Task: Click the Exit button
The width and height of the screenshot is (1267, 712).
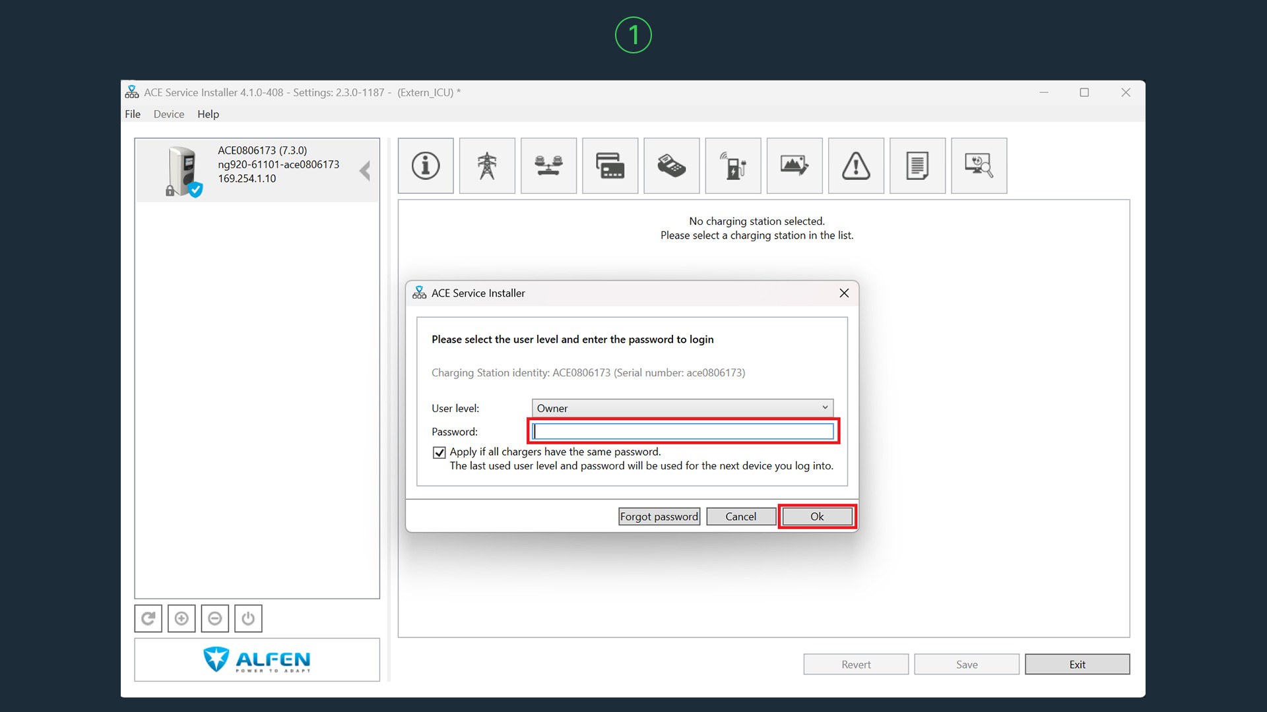Action: pyautogui.click(x=1077, y=664)
